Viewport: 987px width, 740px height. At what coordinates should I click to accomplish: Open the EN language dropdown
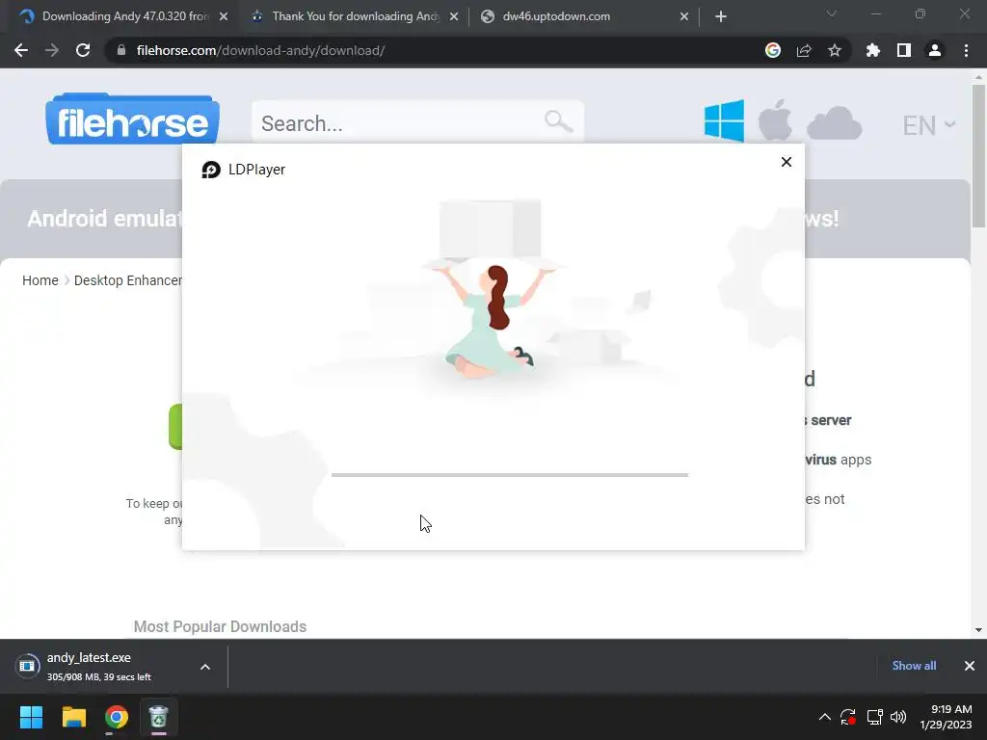929,125
